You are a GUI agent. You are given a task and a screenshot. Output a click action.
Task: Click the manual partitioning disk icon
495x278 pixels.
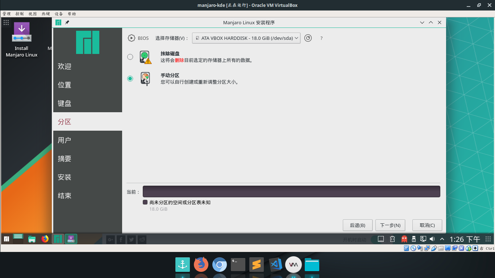pos(145,79)
